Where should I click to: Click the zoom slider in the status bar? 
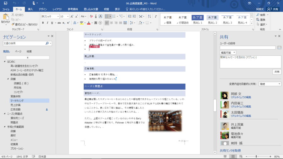click(x=256, y=156)
